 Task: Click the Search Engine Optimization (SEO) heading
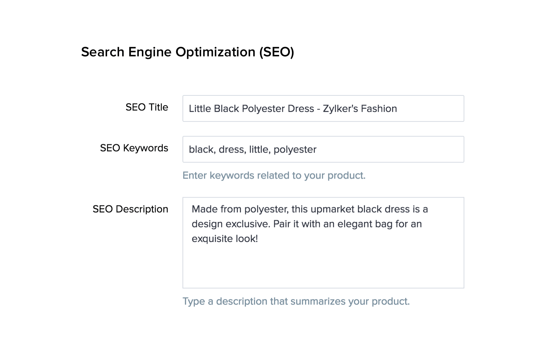[x=187, y=52]
